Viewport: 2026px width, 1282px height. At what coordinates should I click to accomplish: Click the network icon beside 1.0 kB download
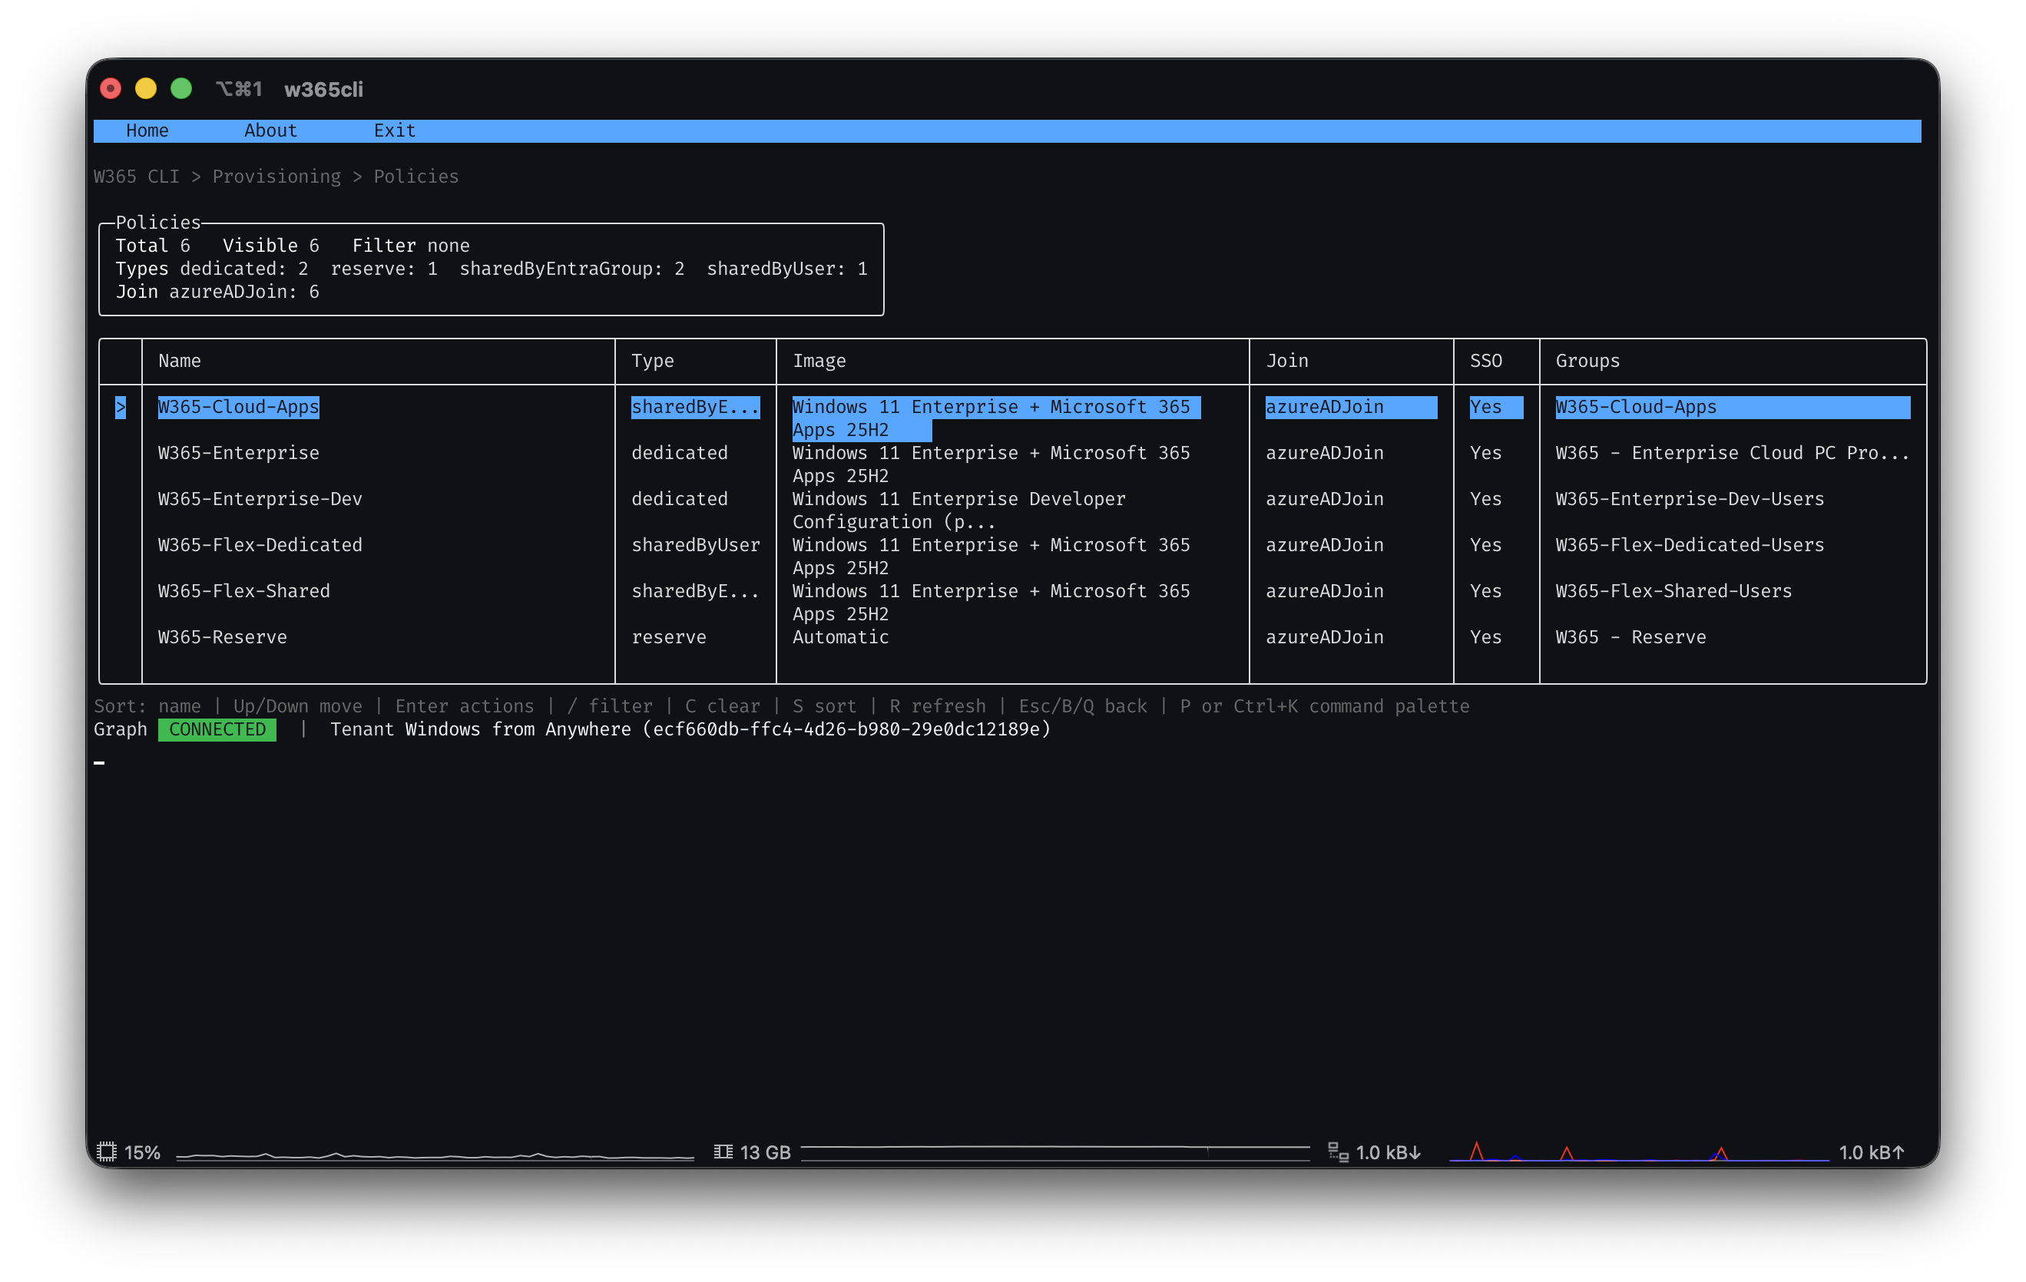1338,1151
